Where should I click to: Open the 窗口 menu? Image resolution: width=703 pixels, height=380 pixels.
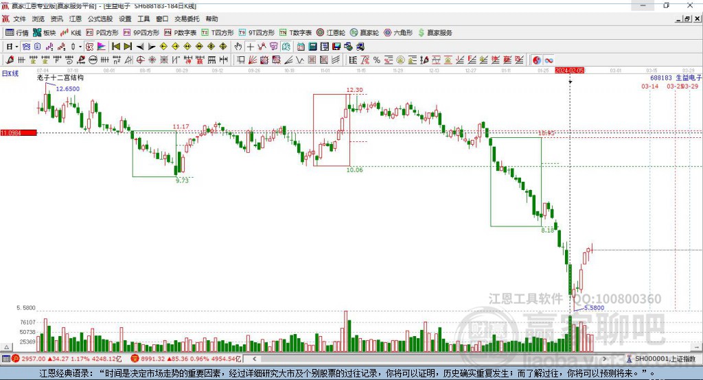pyautogui.click(x=162, y=19)
